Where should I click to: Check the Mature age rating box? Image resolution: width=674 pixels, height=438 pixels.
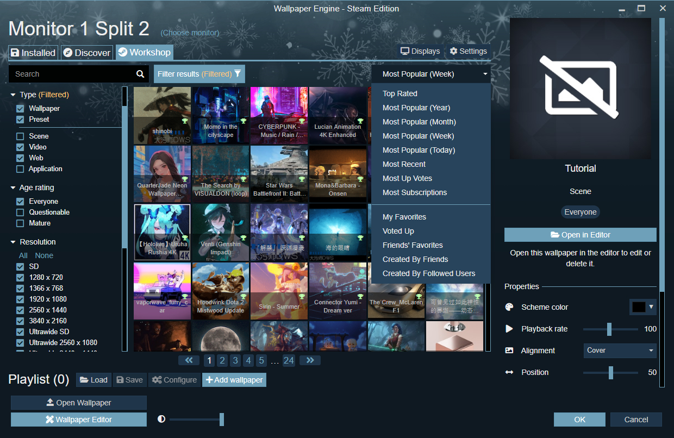20,223
